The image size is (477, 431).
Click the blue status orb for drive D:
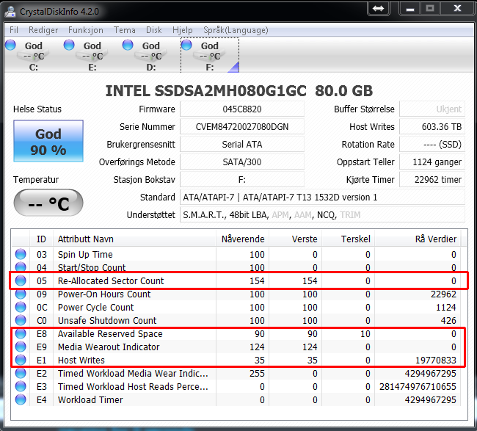coord(128,45)
